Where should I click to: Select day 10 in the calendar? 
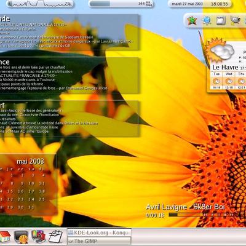pyautogui.click(x=31, y=183)
